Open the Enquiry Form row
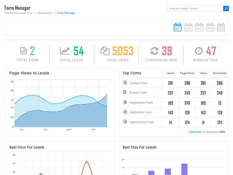Screen dimensions: 233x175 click(138, 93)
